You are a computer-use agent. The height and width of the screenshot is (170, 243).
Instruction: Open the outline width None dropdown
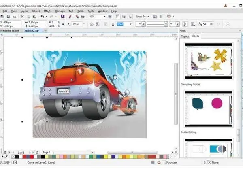click(130, 24)
